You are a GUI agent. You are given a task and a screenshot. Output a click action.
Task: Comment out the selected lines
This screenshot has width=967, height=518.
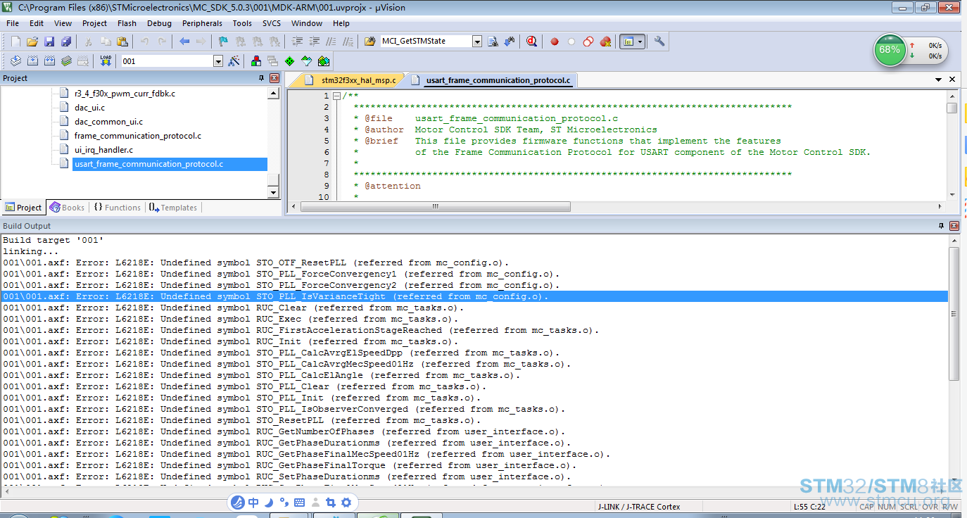point(331,42)
